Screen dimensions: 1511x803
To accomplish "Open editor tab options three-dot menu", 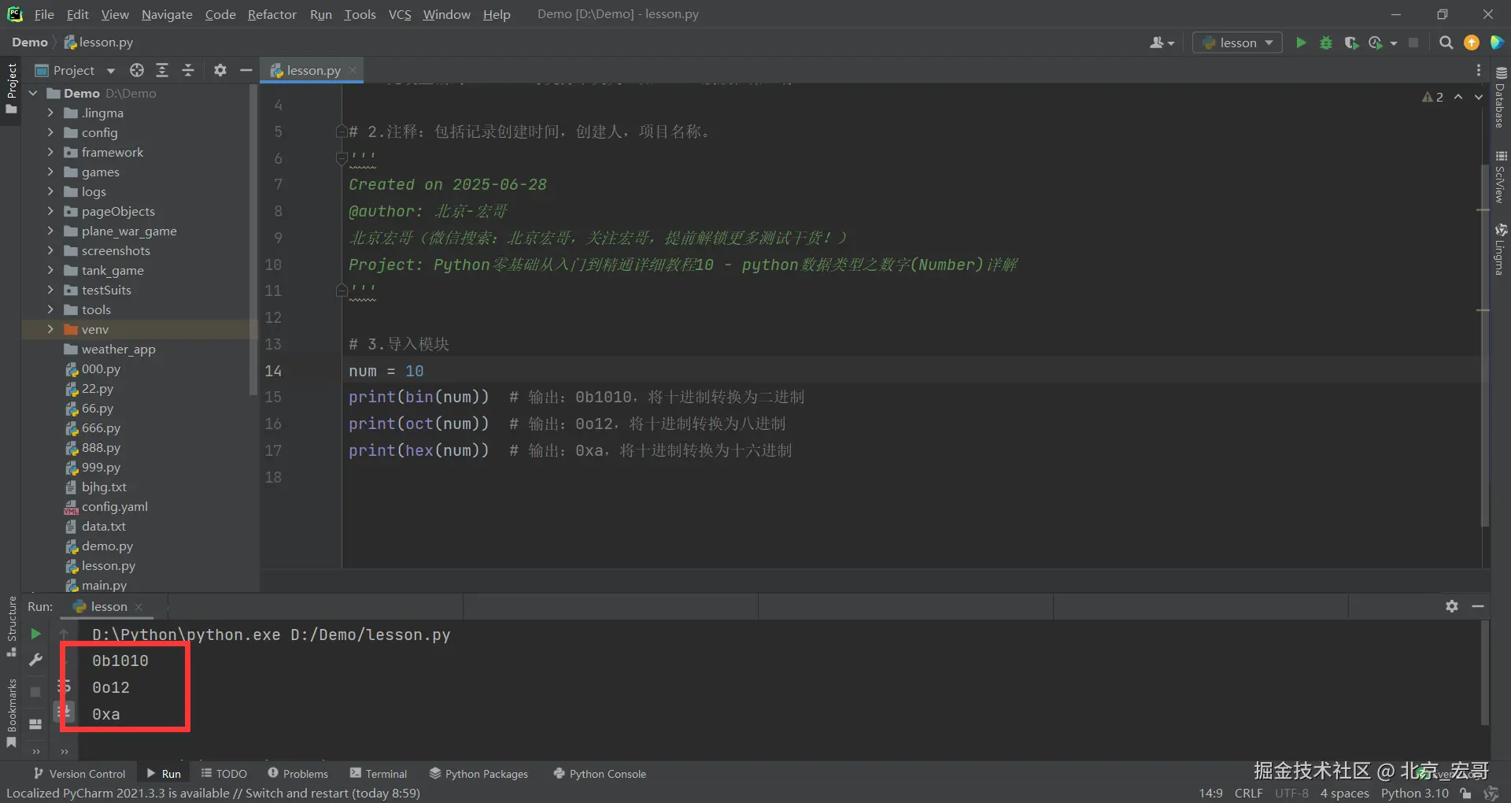I will (1479, 70).
